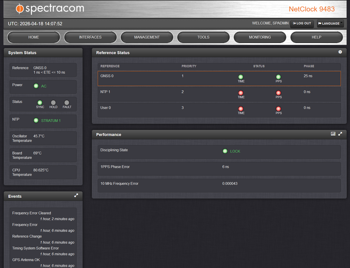Click the GNSS 0 green PPS indicator
350x268 pixels.
(279, 77)
